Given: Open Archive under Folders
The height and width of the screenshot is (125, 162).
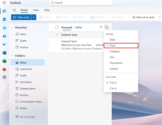Looking at the screenshot, I should [x=28, y=95].
